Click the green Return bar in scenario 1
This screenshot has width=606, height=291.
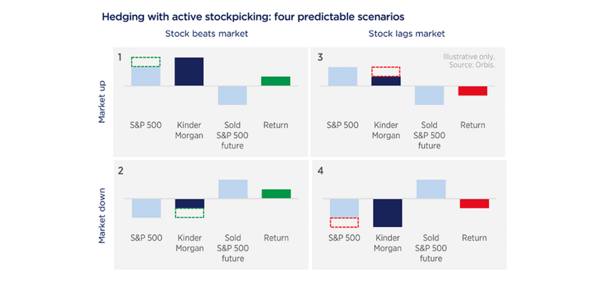275,81
